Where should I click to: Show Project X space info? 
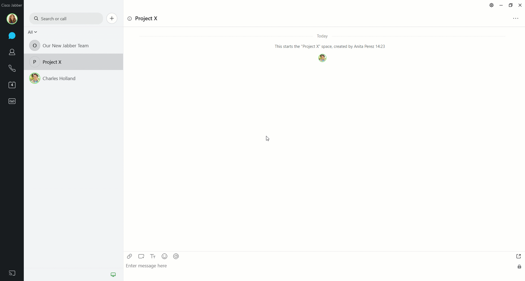pyautogui.click(x=130, y=19)
